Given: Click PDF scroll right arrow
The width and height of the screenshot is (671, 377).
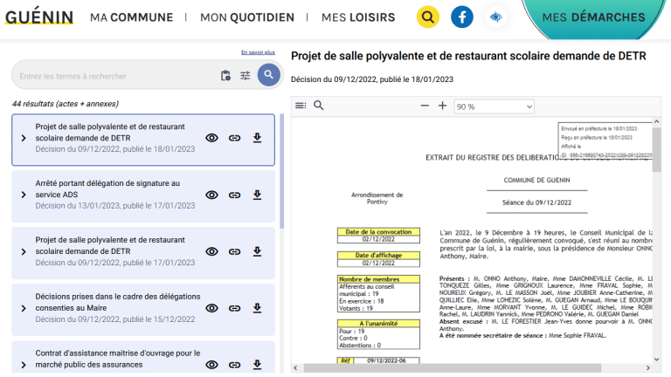Looking at the screenshot, I should tap(648, 368).
